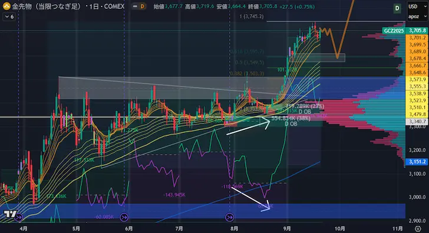
Task: Click the 2,900.0 price axis tick
Action: (x=417, y=221)
